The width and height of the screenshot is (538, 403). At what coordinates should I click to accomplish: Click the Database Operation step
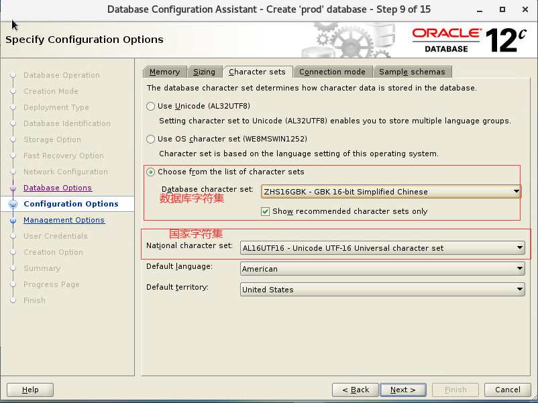coord(62,75)
